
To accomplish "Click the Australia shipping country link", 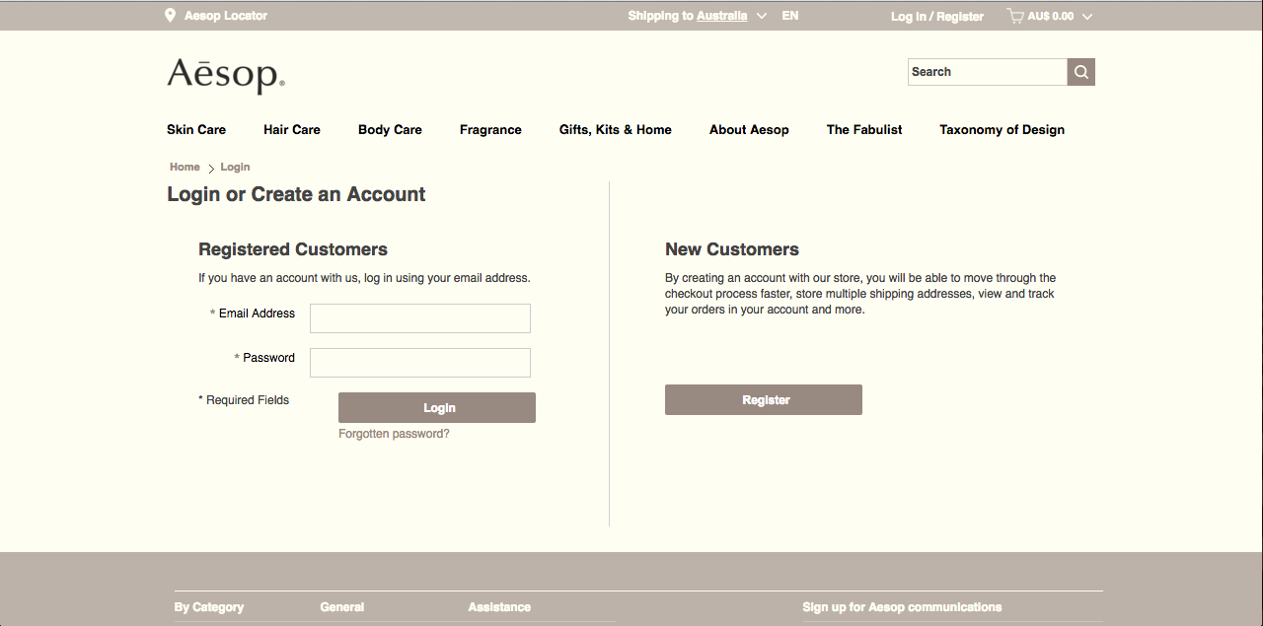I will 721,16.
